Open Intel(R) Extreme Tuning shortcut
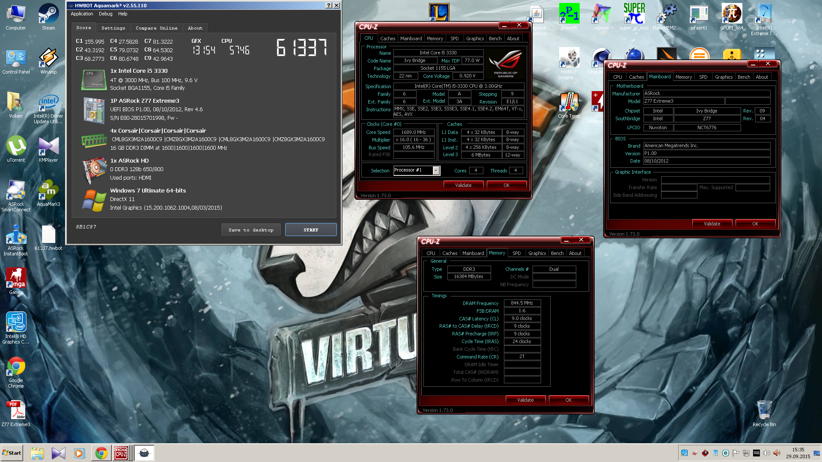This screenshot has height=462, width=822. point(764,20)
